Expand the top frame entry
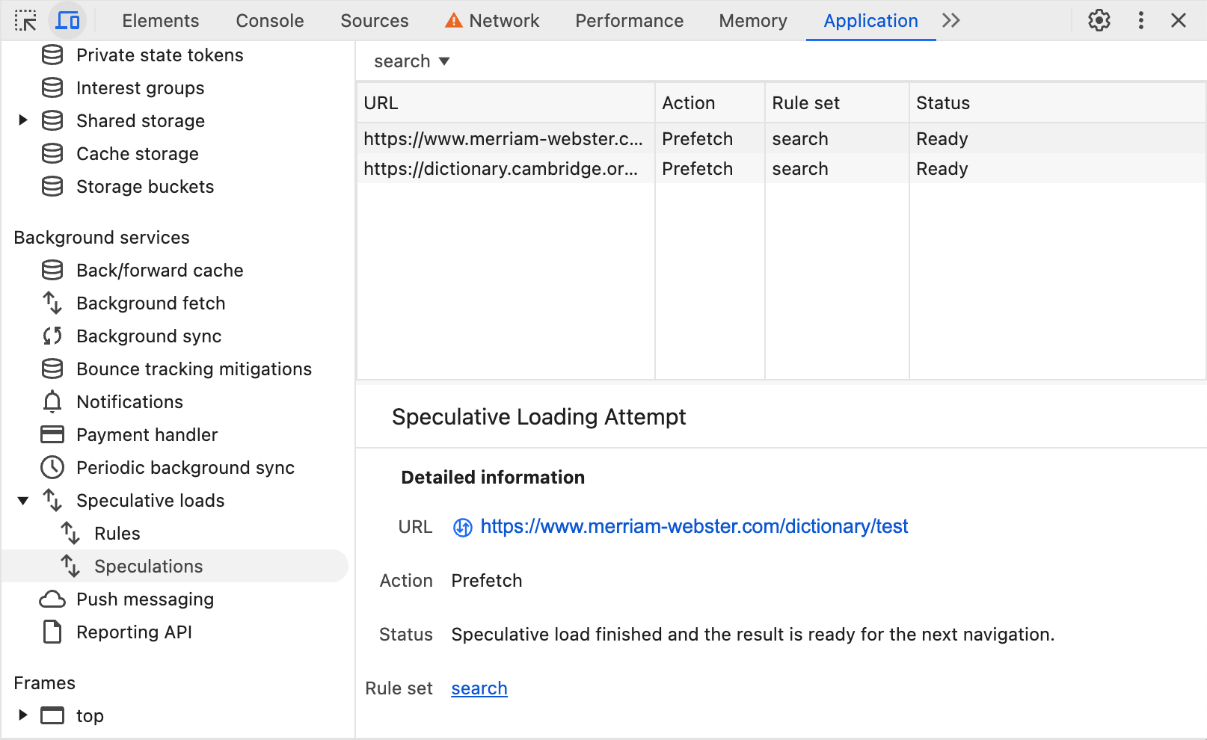The width and height of the screenshot is (1207, 740). click(x=22, y=715)
